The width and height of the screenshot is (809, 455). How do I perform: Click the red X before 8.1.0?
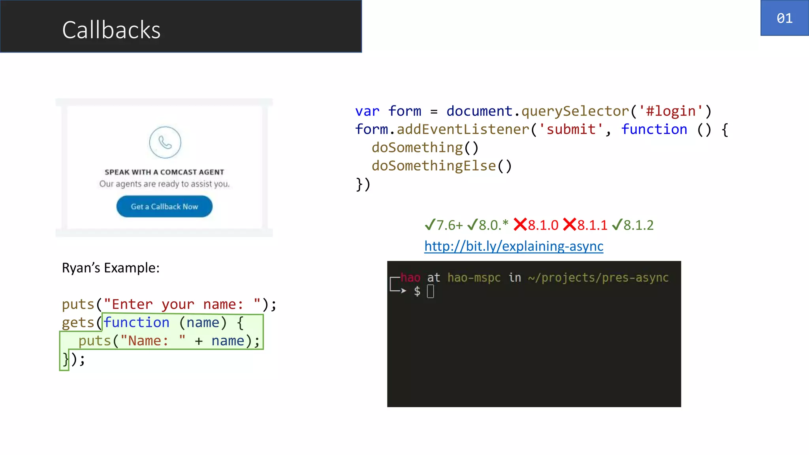(x=520, y=224)
